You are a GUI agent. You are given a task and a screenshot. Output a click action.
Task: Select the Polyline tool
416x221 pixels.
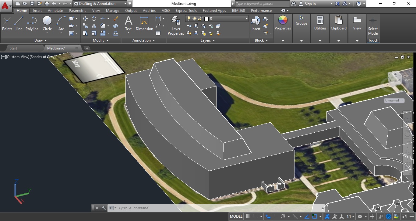(x=32, y=23)
